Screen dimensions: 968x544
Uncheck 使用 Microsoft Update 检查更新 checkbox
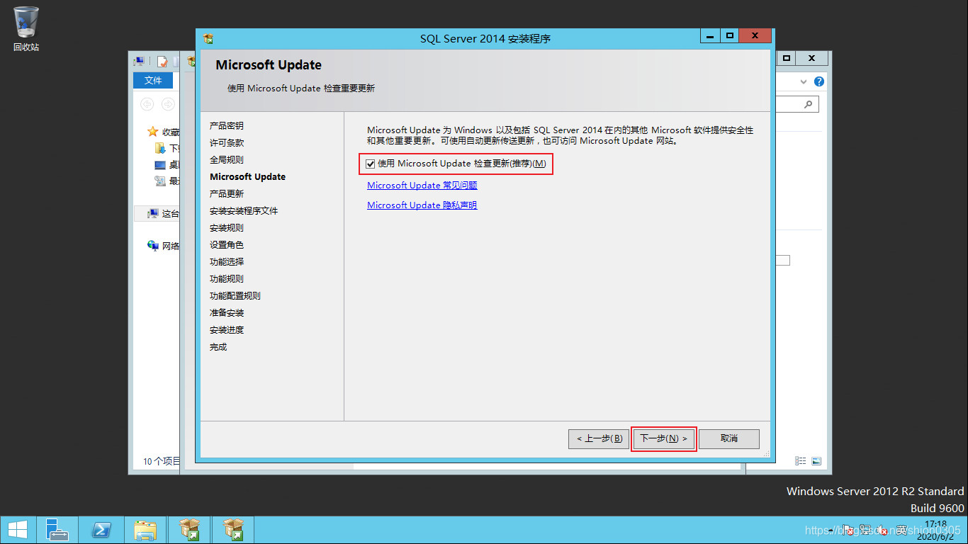tap(370, 164)
